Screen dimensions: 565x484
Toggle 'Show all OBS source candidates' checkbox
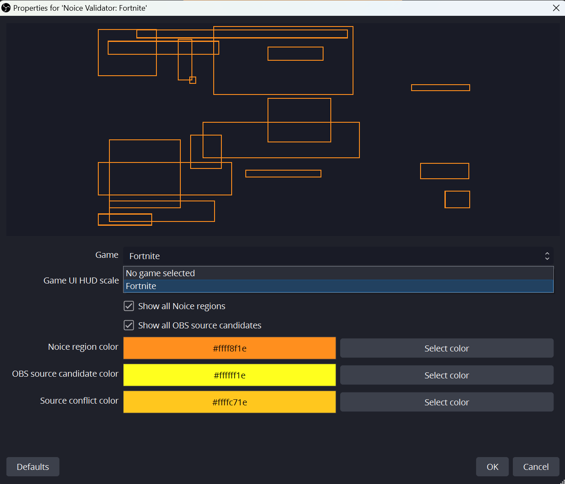pos(129,325)
